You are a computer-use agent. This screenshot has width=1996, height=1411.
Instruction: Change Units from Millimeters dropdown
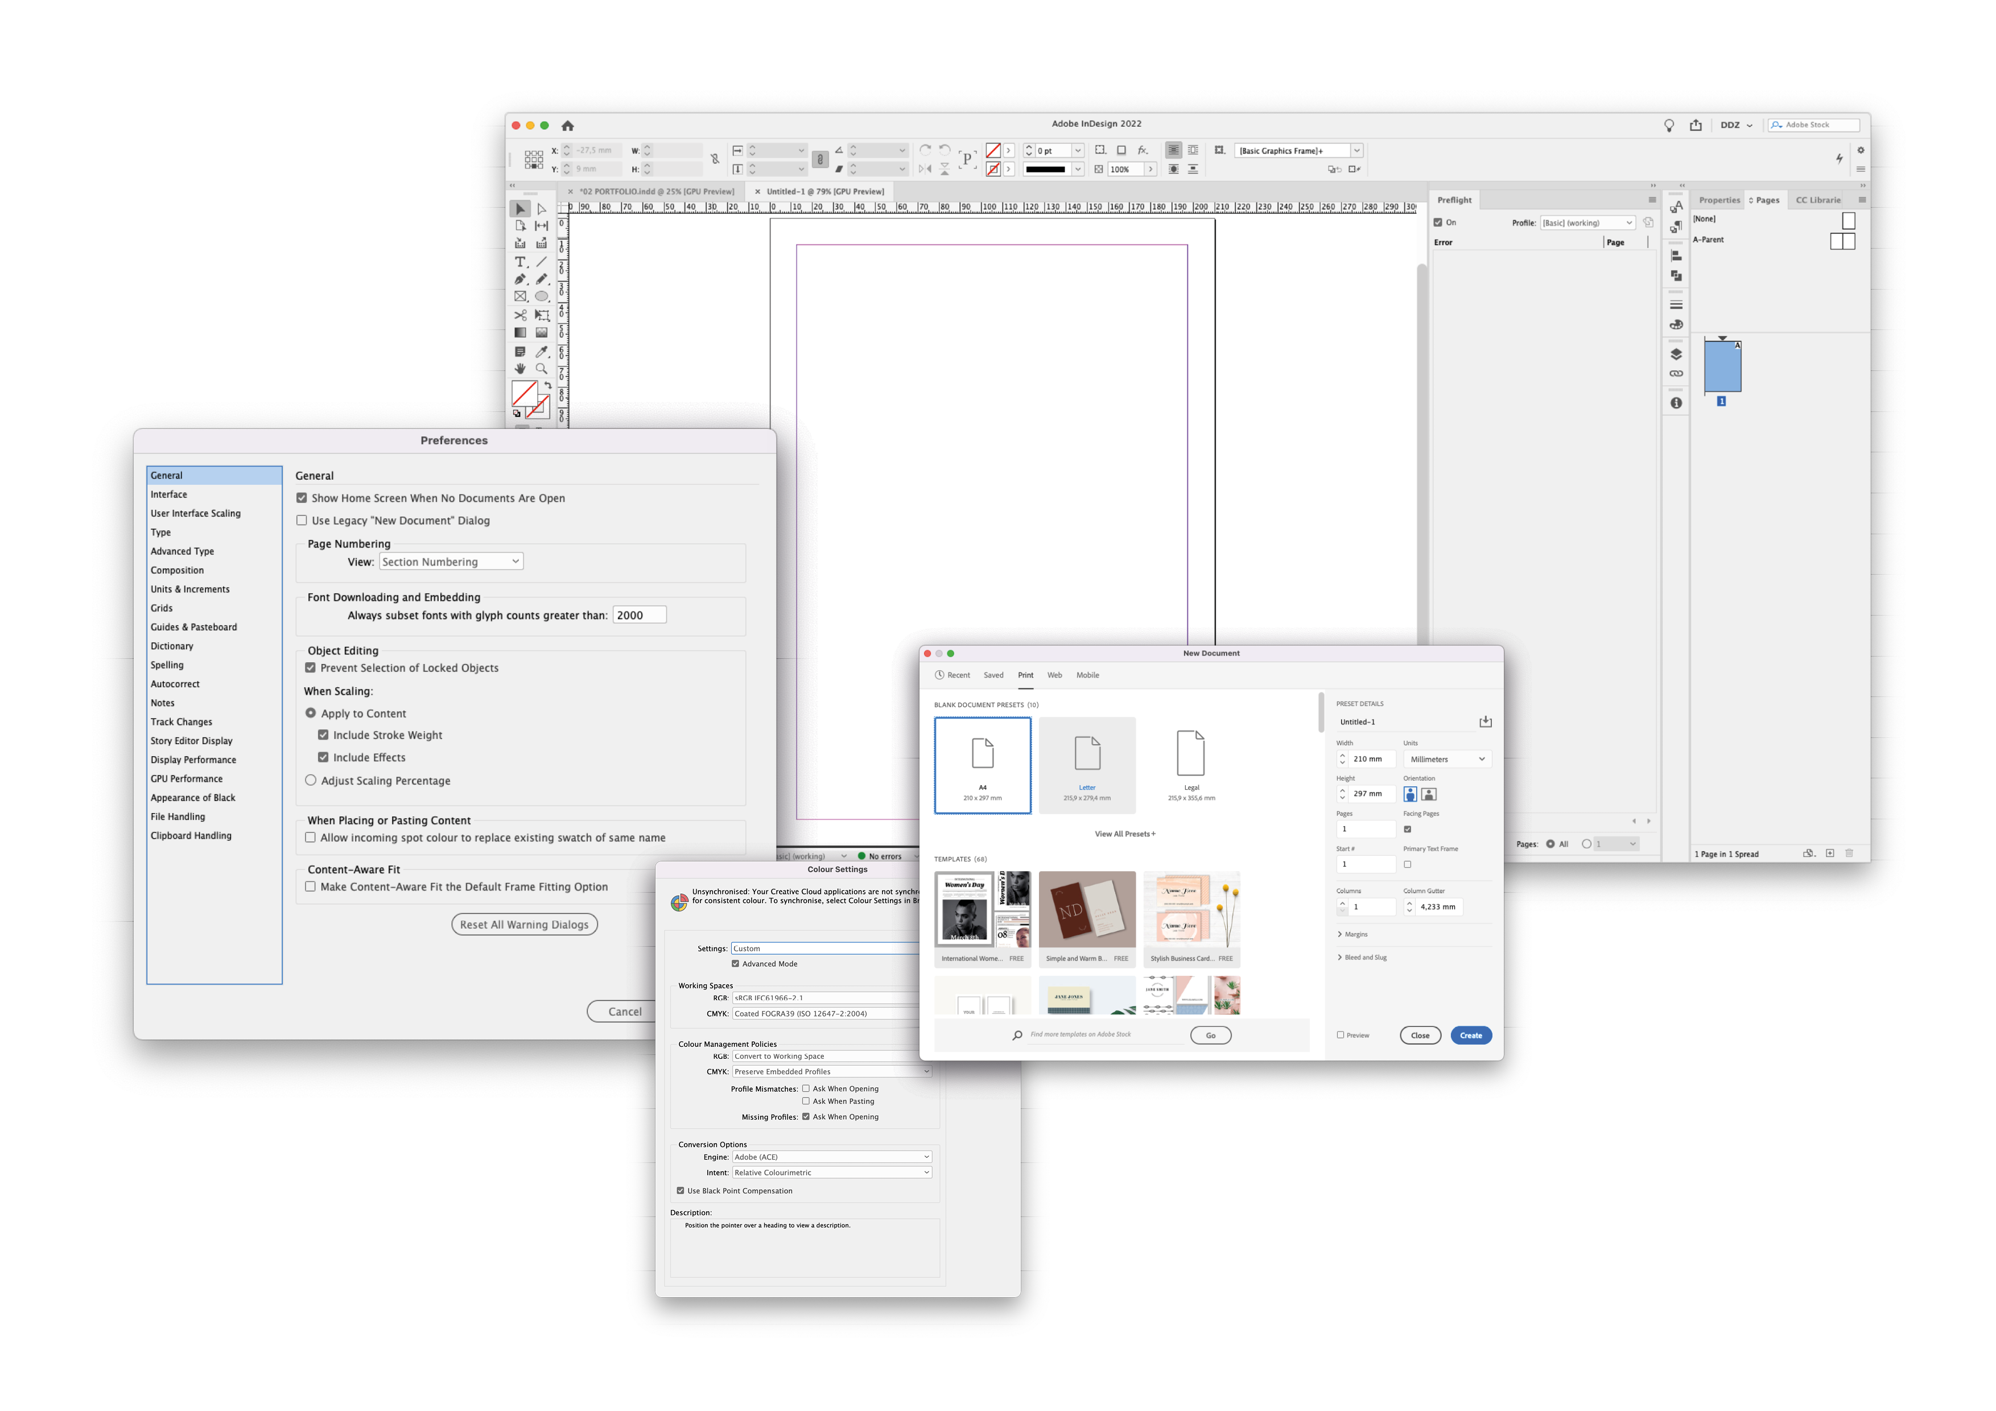[x=1446, y=758]
